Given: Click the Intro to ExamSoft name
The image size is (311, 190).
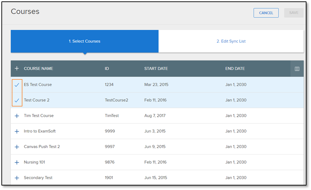Looking at the screenshot, I should click(x=40, y=131).
